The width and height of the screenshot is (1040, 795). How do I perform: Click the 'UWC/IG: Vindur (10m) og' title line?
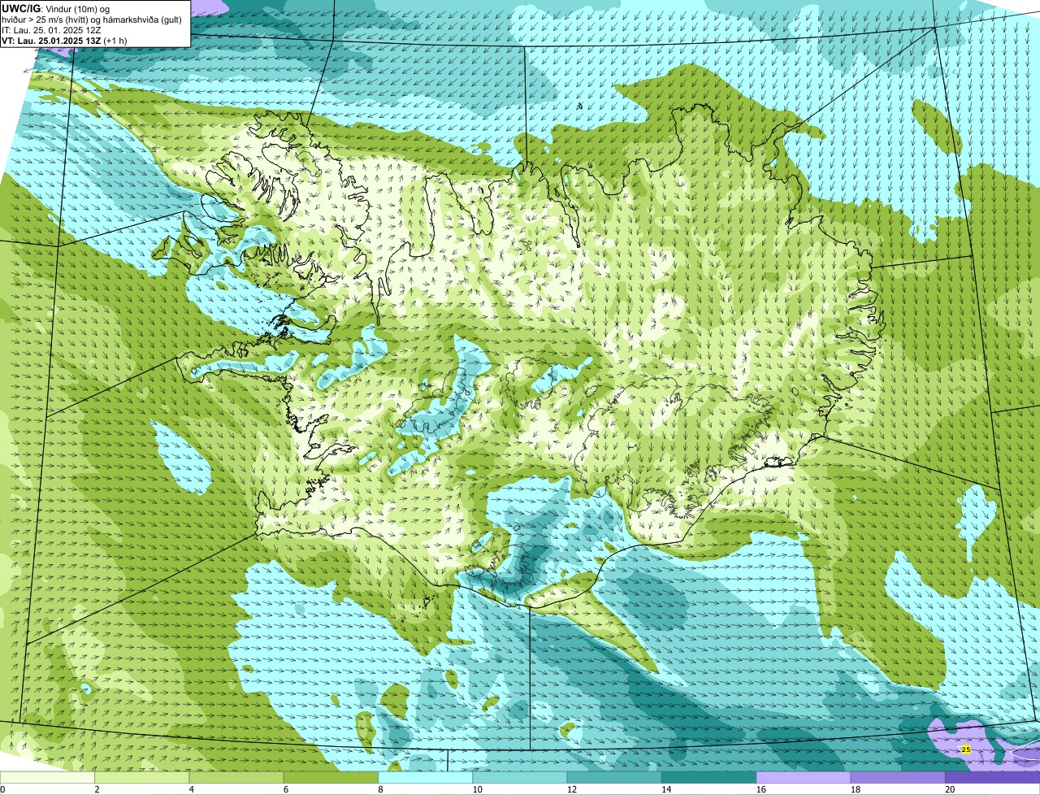point(55,8)
